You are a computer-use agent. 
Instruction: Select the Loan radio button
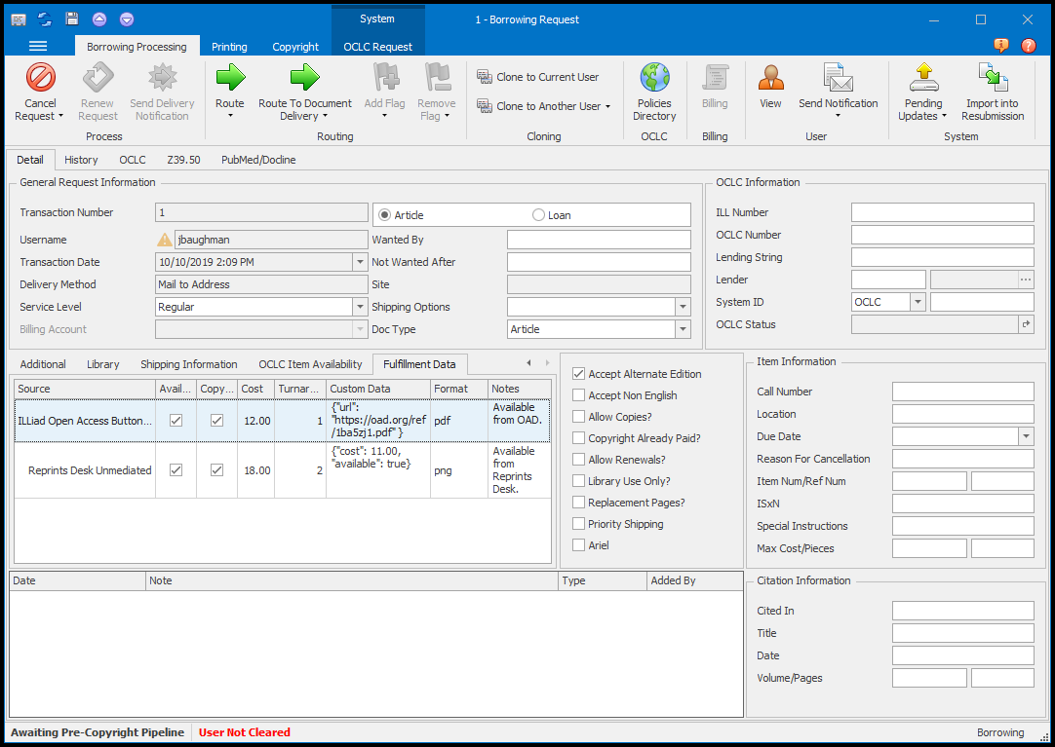(x=537, y=214)
